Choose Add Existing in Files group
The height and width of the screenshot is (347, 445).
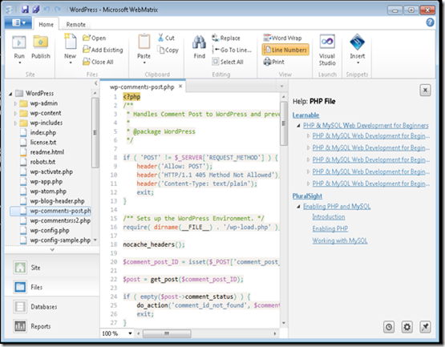click(x=103, y=50)
